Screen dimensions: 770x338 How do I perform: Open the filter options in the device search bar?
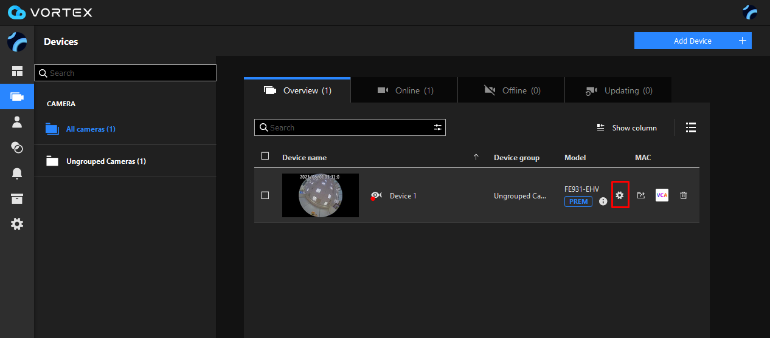437,127
